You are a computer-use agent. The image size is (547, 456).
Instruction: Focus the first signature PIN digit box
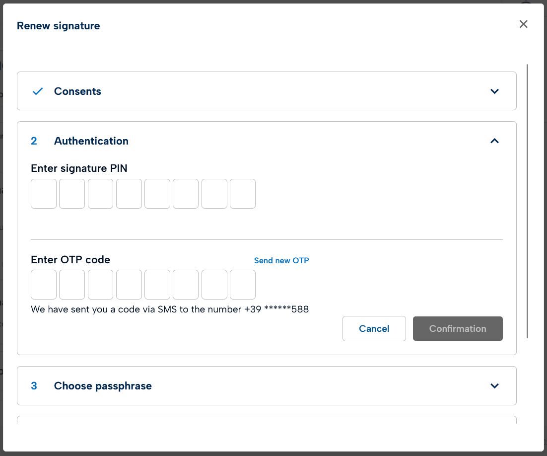coord(44,194)
